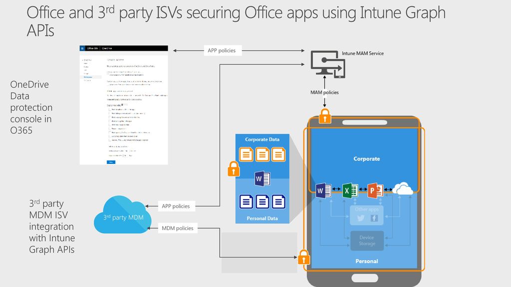Click the first orange corporate document icon
The height and width of the screenshot is (287, 511).
pos(246,154)
